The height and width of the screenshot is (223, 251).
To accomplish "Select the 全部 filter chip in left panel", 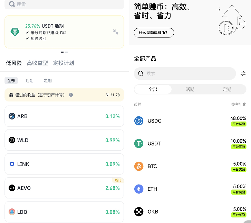I will 11,81.
